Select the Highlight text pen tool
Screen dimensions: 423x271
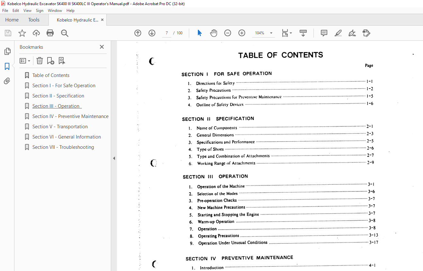click(x=338, y=33)
